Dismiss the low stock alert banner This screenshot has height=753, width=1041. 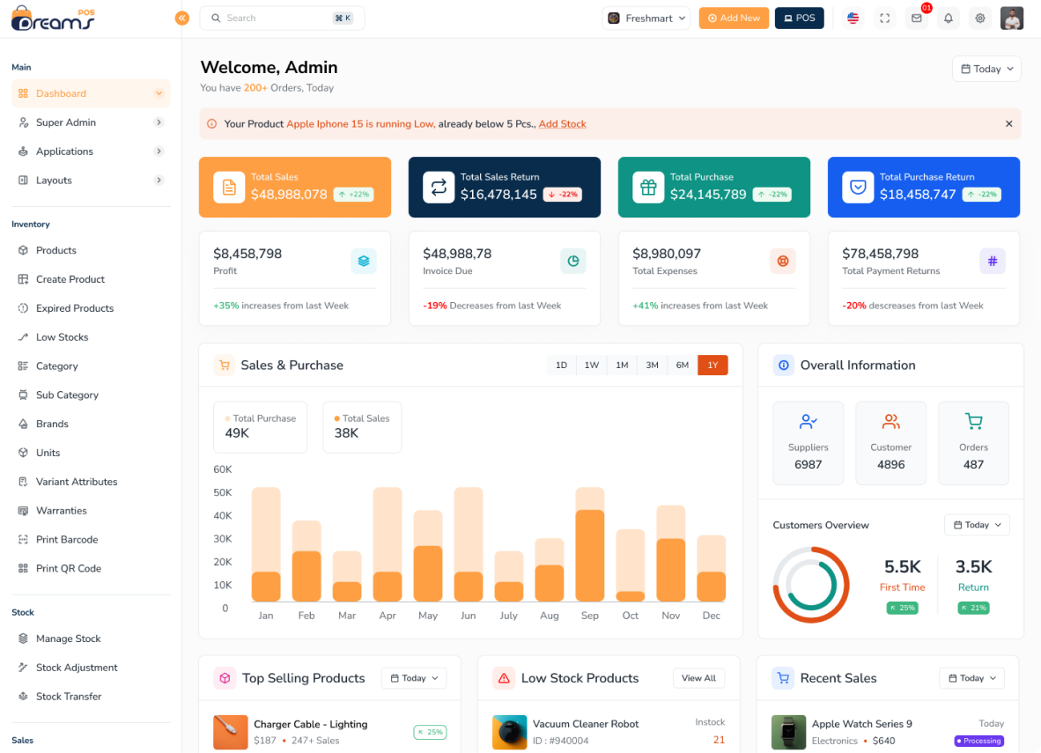(1009, 123)
